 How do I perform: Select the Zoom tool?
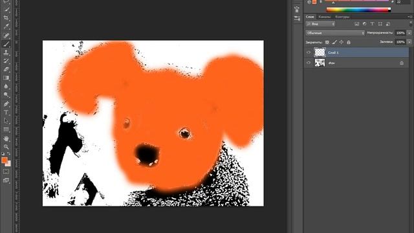6,147
